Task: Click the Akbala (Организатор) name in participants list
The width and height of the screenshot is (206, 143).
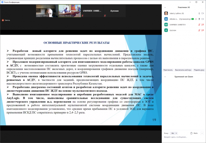Action: click(x=180, y=19)
